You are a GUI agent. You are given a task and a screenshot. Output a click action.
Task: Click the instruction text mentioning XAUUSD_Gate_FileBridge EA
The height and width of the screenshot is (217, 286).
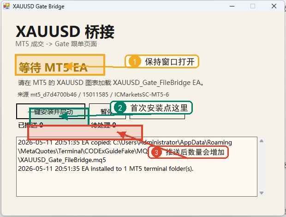pyautogui.click(x=111, y=83)
